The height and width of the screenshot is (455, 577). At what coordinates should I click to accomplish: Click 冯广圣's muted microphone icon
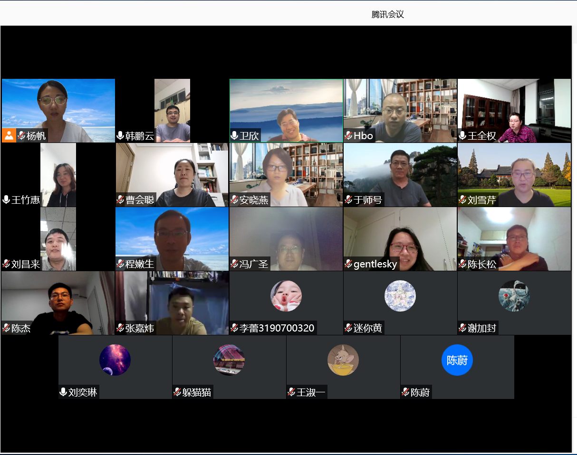click(x=234, y=264)
